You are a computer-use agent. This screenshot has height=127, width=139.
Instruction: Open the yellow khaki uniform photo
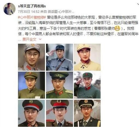click(87, 57)
